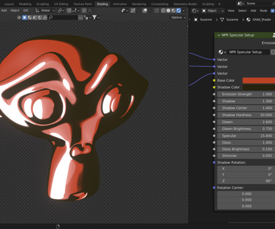Click the scene browse icon
Image resolution: width=275 pixels, height=229 pixels.
coord(240,4)
